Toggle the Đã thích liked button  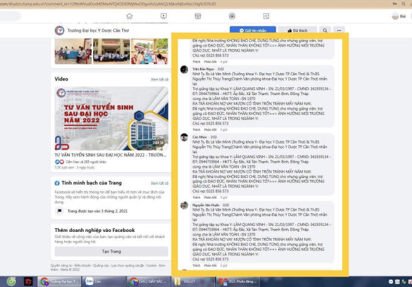coord(298,30)
